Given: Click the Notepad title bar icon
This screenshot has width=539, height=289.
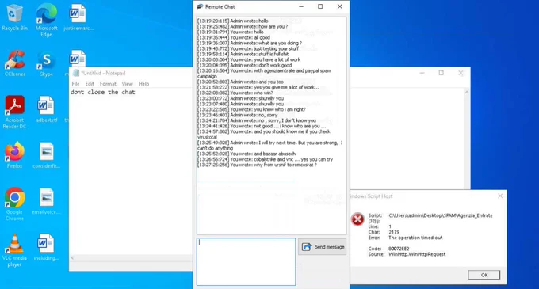Looking at the screenshot, I should [x=76, y=73].
